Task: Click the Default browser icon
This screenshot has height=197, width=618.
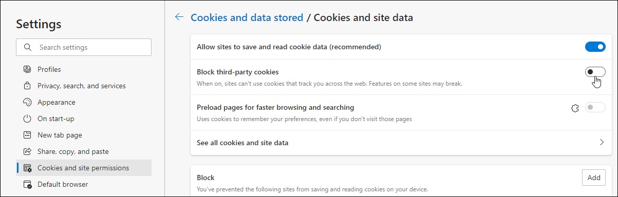Action: click(28, 184)
